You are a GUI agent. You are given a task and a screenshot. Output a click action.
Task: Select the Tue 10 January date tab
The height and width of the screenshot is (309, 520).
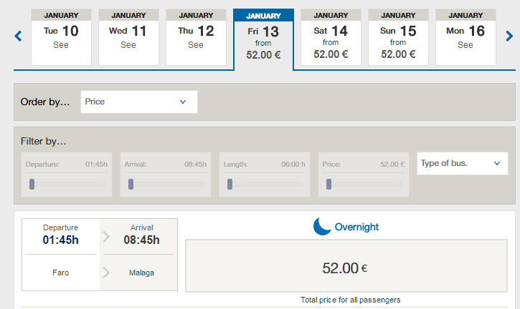(61, 37)
